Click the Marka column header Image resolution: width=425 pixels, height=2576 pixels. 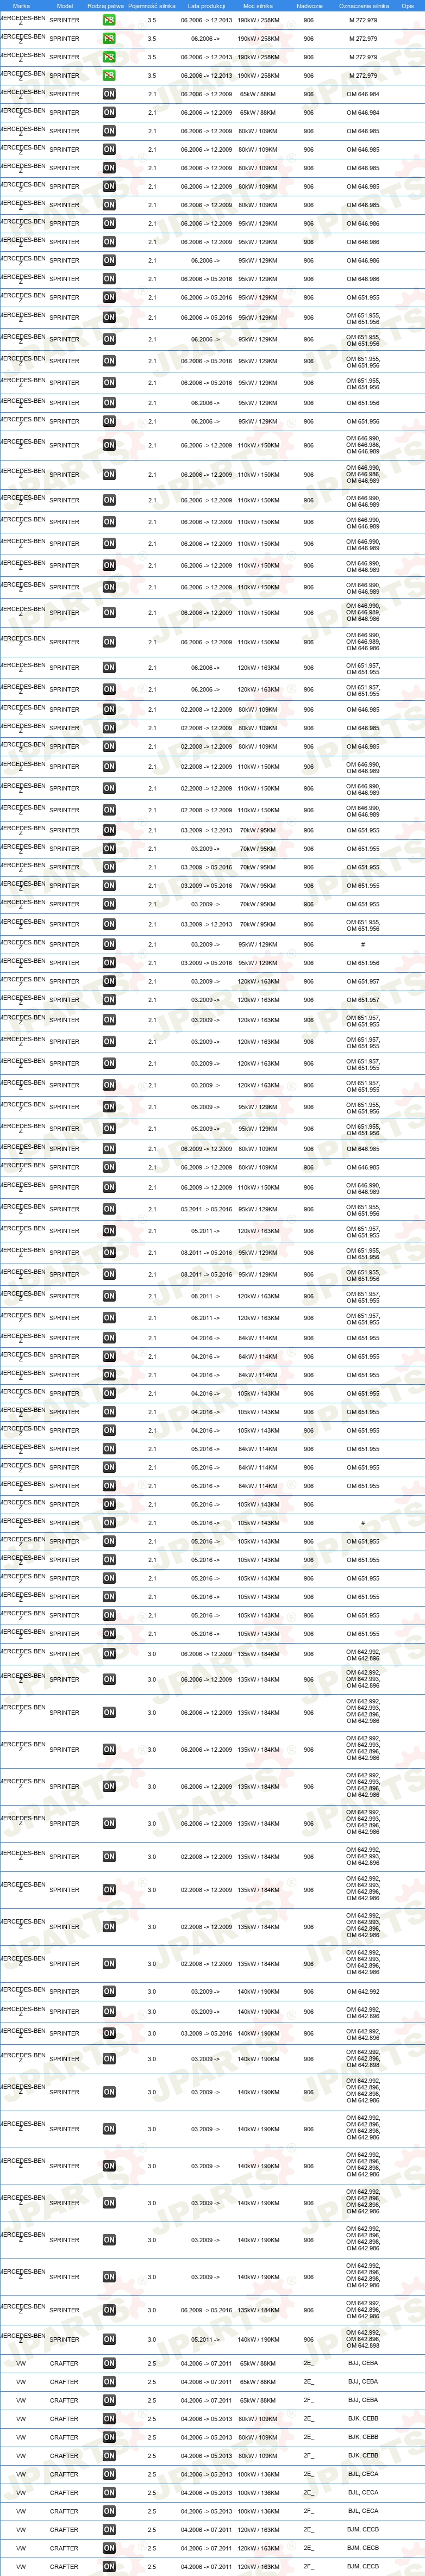pyautogui.click(x=21, y=6)
